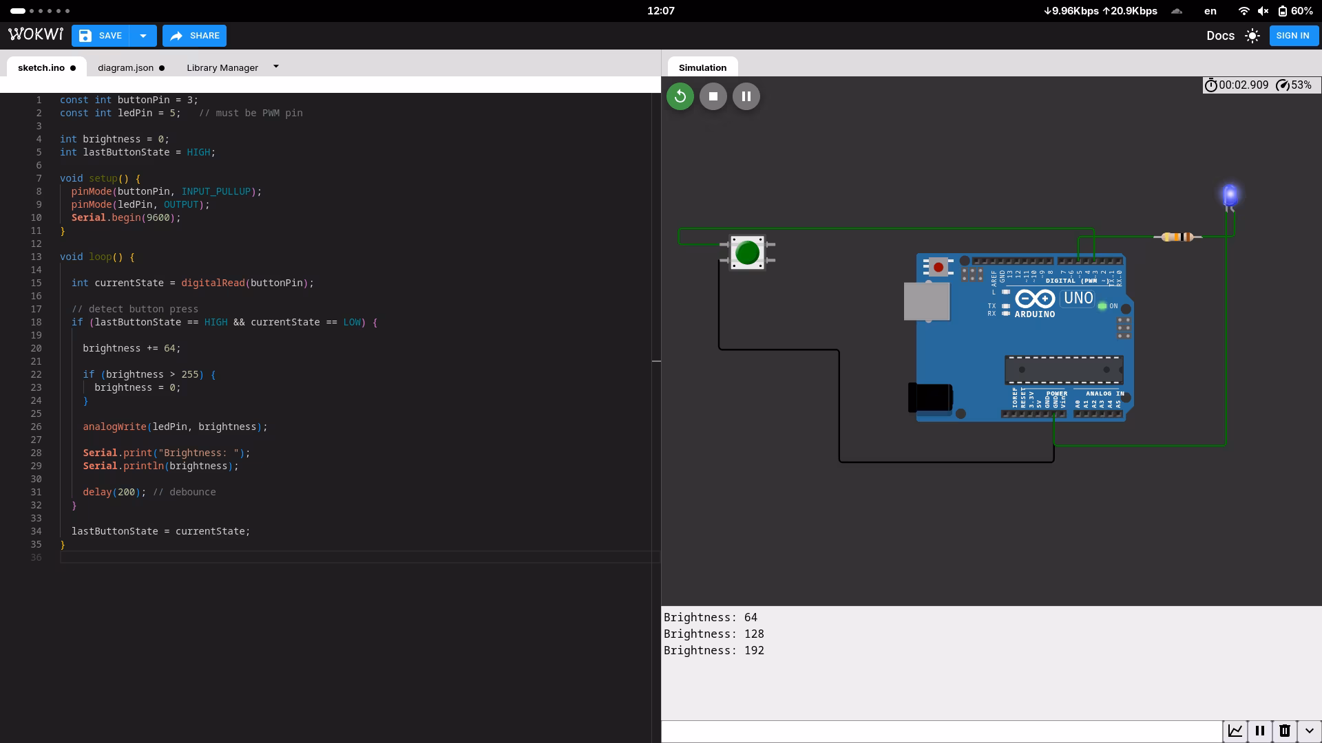Viewport: 1322px width, 743px height.
Task: Expand the editor tabs dropdown arrow
Action: click(x=276, y=67)
